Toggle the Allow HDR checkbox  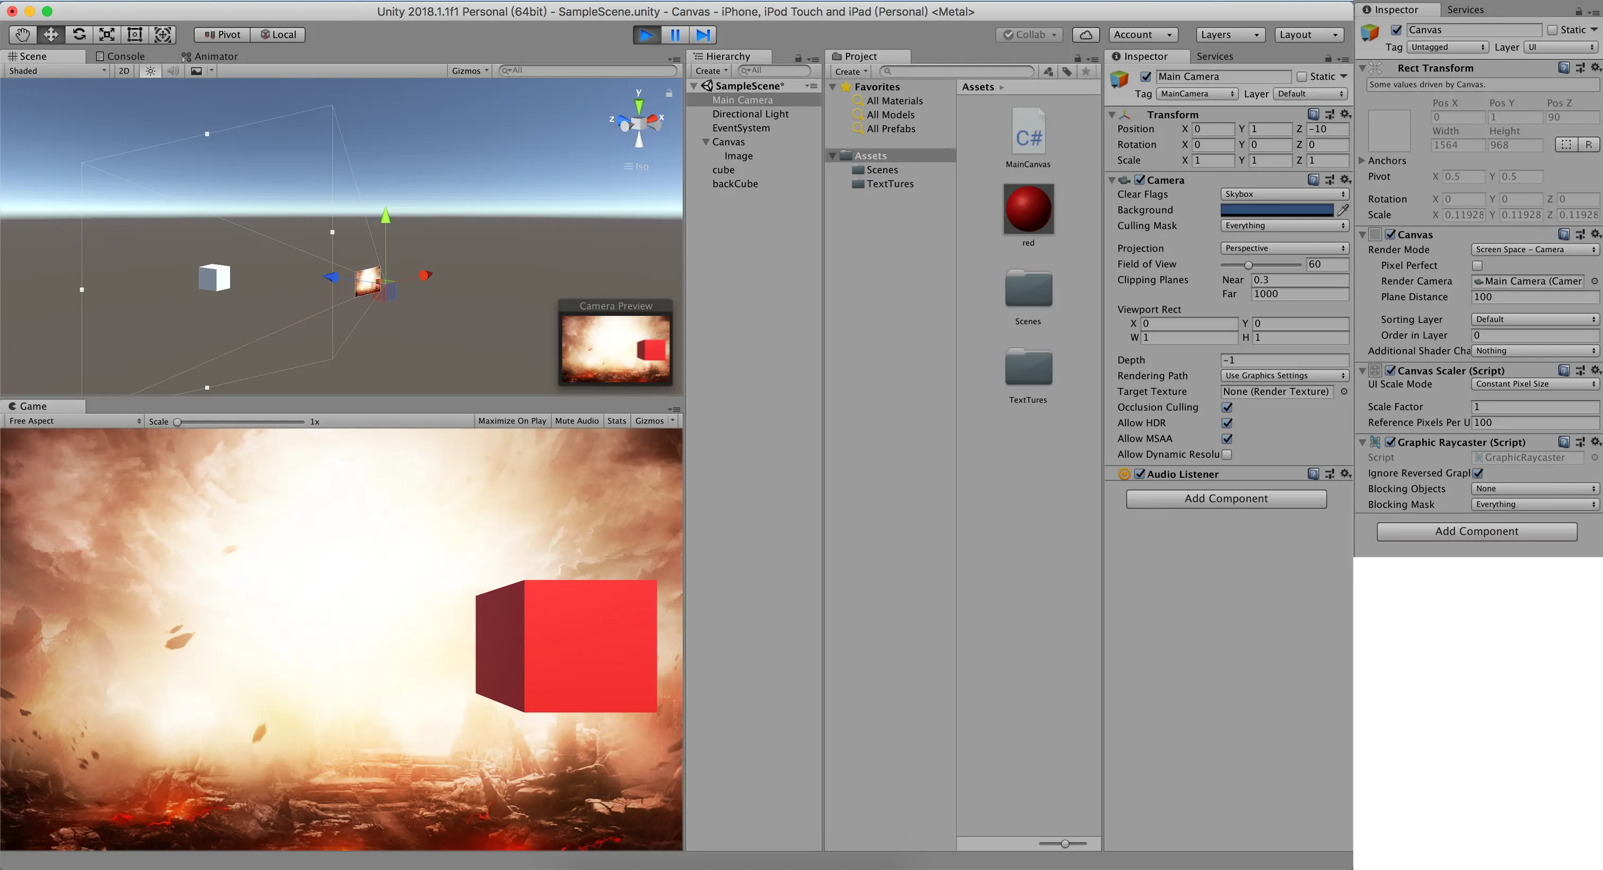[1227, 423]
